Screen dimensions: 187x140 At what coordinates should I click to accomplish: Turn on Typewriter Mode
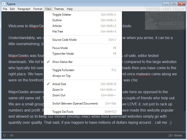(x=83, y=54)
